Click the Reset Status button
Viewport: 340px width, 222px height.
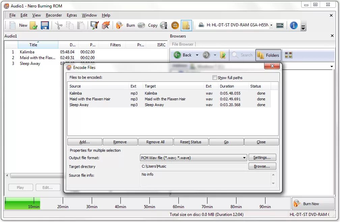point(191,142)
